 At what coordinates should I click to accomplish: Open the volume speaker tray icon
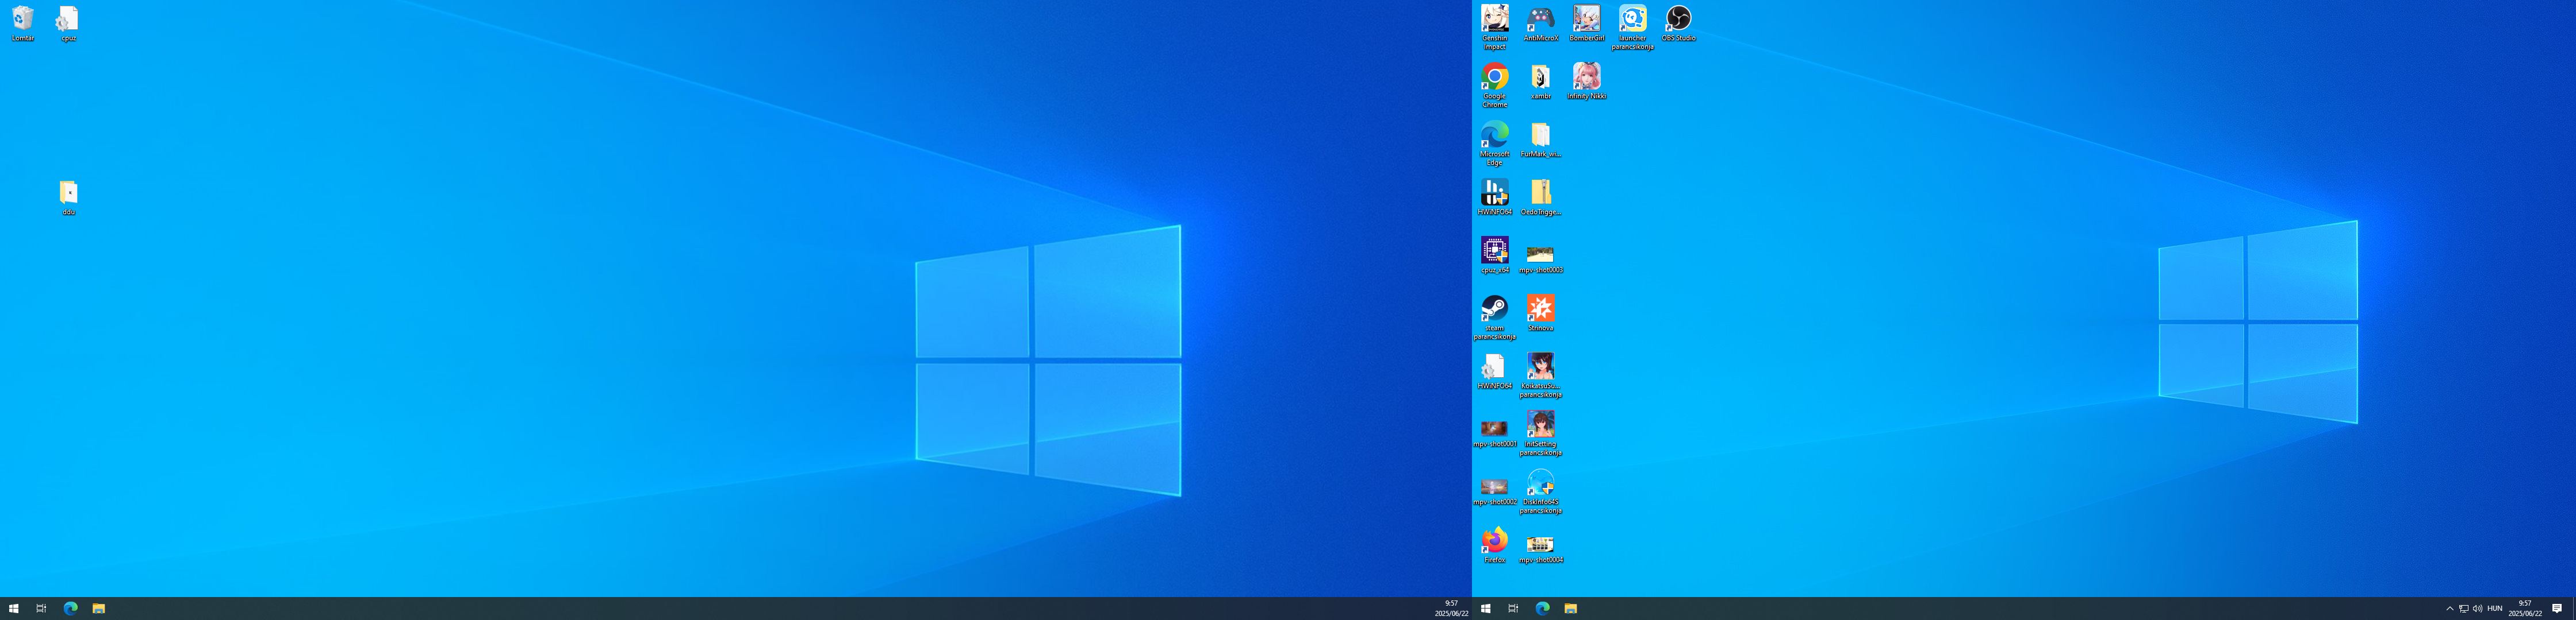[2478, 608]
